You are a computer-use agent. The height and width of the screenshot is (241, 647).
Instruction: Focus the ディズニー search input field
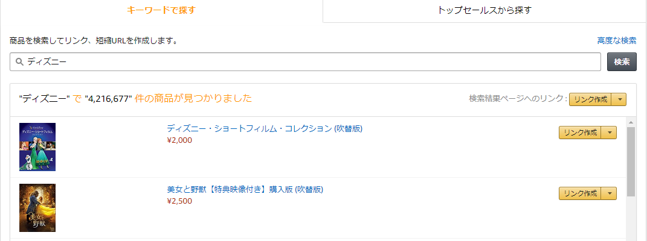pos(305,61)
